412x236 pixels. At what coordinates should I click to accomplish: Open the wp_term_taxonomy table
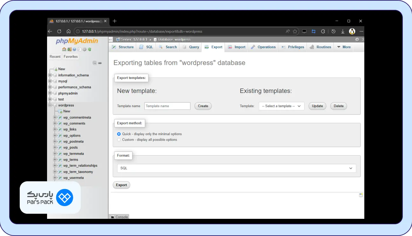click(78, 172)
